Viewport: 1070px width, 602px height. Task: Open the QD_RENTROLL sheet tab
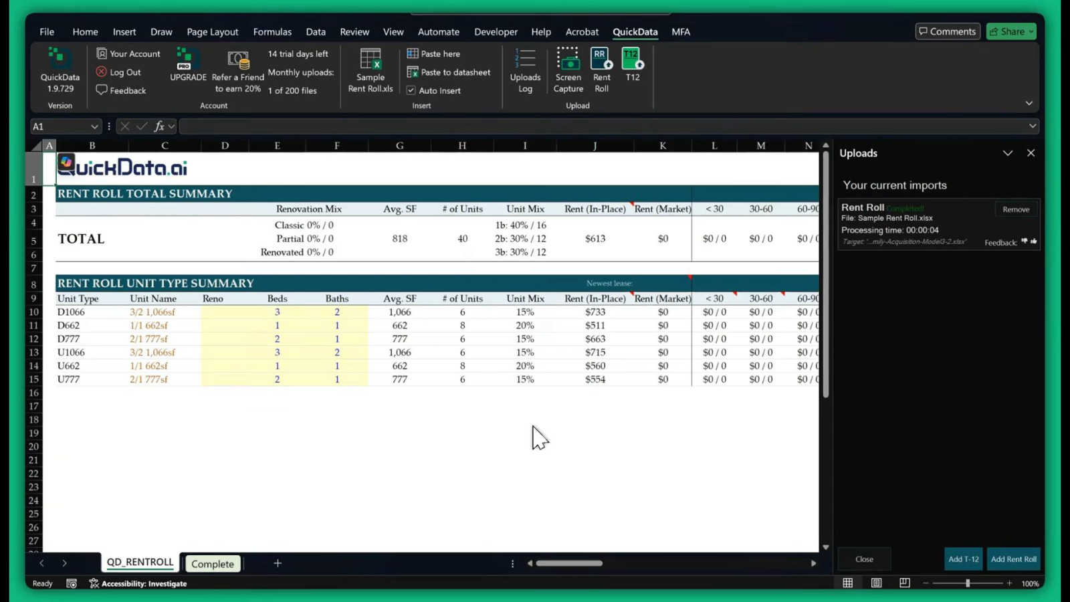click(138, 563)
